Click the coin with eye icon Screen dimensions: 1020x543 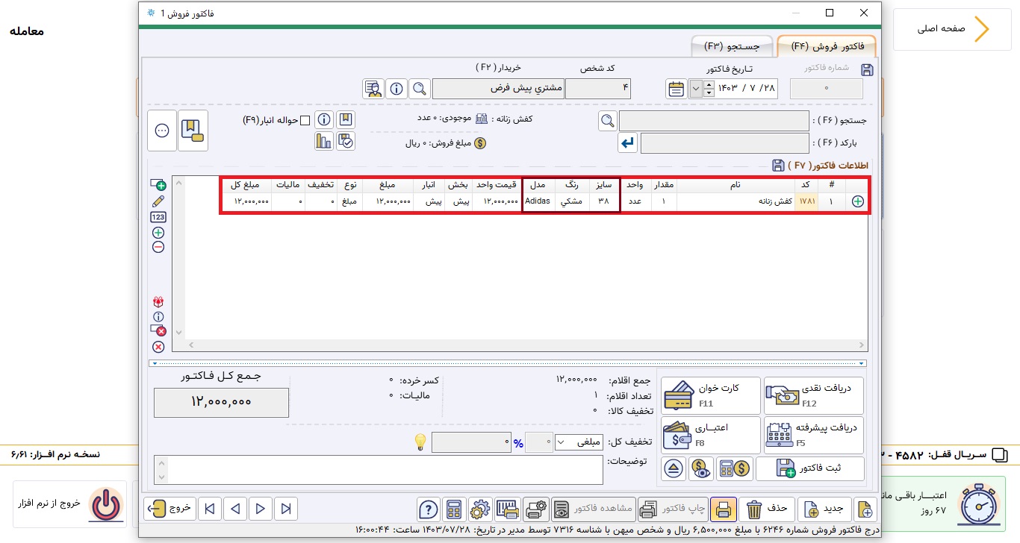[x=700, y=468]
